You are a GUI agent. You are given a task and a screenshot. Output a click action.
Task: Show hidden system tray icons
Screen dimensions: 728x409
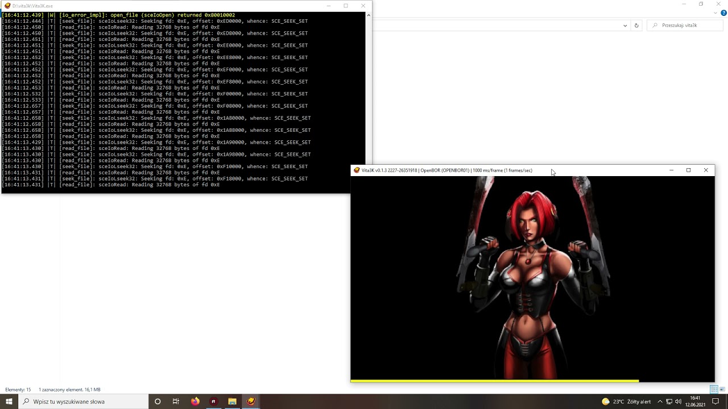660,402
